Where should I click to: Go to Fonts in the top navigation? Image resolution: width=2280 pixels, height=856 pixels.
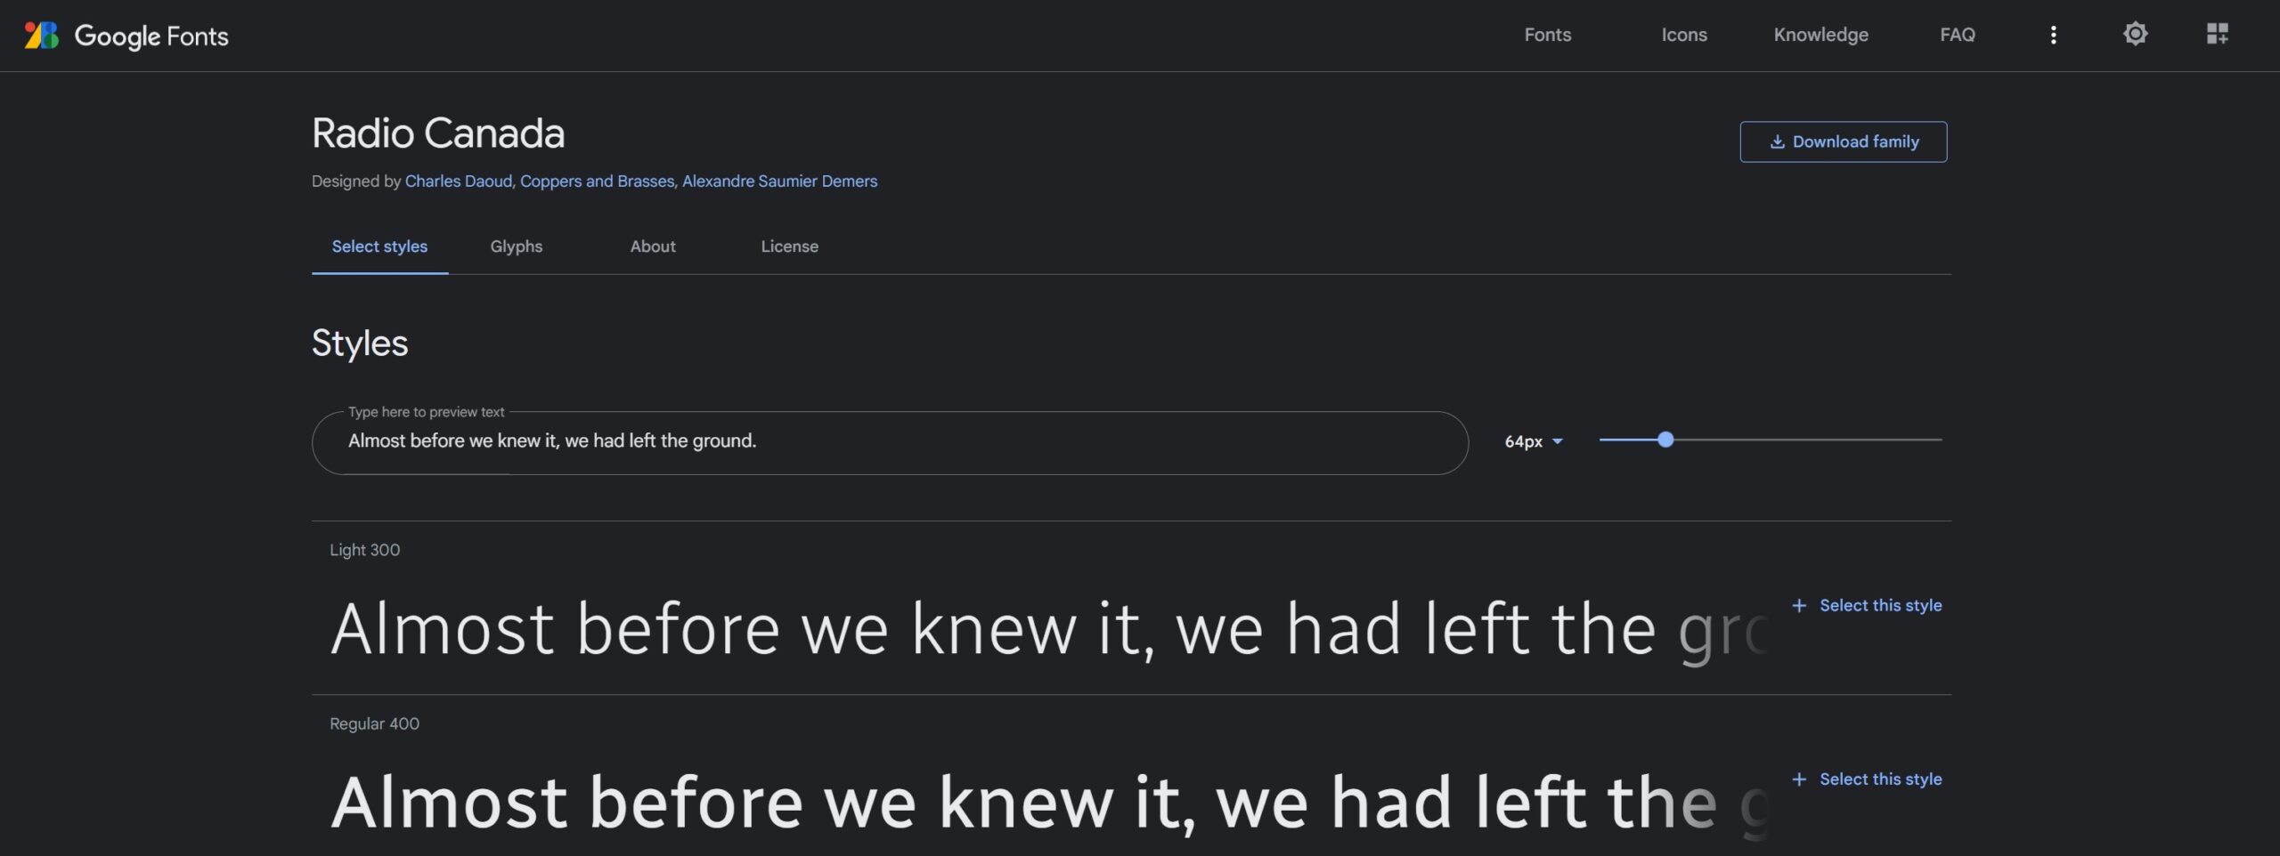[x=1547, y=35]
